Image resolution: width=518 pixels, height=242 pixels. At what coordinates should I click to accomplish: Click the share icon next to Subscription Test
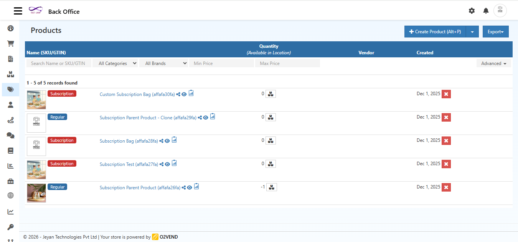162,164
